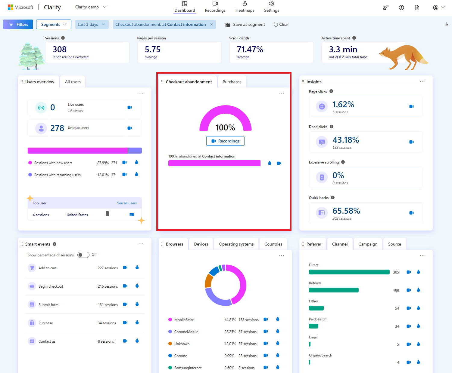Open heatmap for abandoned at Contact information
452x373 pixels.
(270, 163)
